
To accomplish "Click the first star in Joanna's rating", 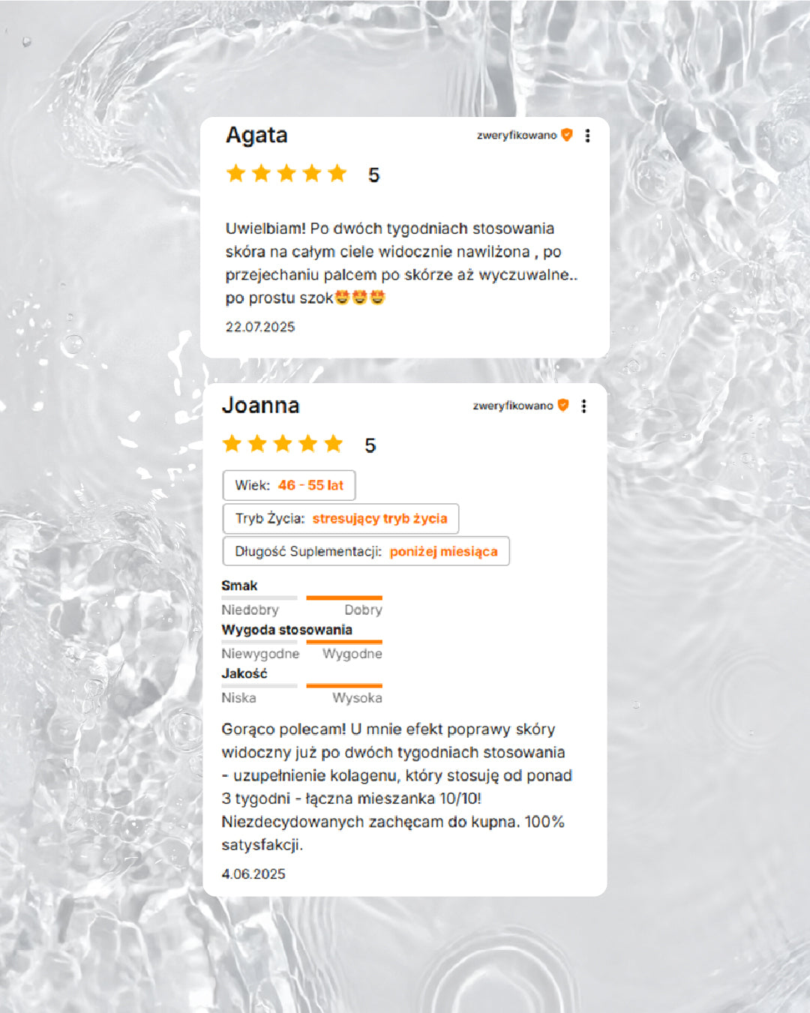I will [232, 444].
